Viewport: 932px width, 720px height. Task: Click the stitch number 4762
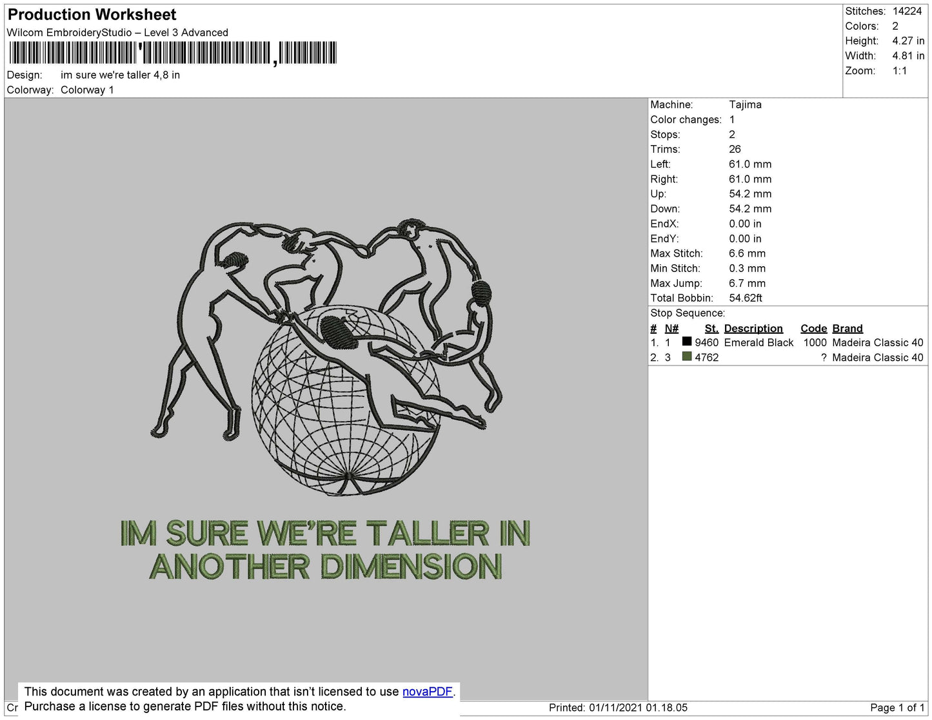[x=706, y=357]
